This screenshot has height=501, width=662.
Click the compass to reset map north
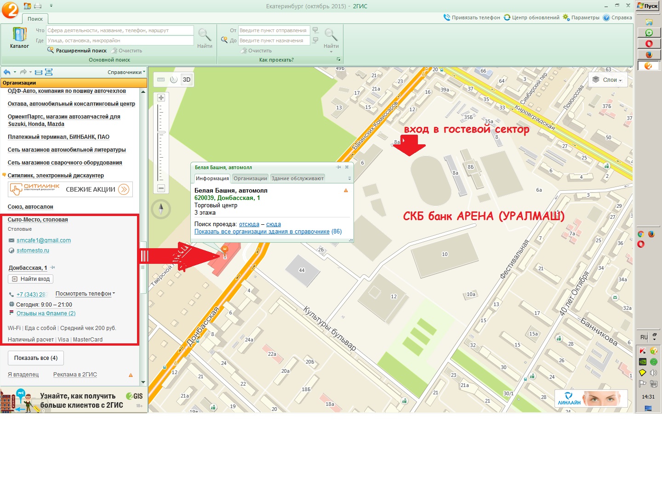click(161, 209)
